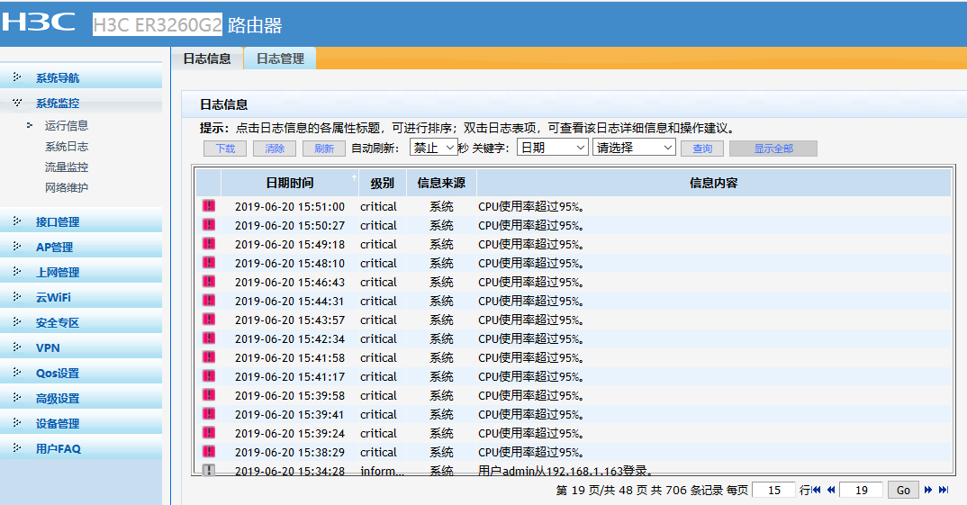Click critical alert icon for 15:39:58 log
This screenshot has width=967, height=505.
point(209,395)
